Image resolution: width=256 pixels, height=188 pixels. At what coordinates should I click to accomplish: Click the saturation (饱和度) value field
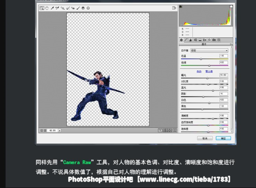(224, 129)
